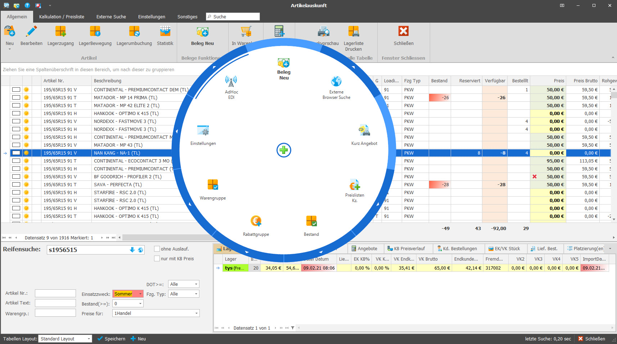Select Preislisten Kz. in radial menu
This screenshot has height=344, width=617.
point(355,191)
